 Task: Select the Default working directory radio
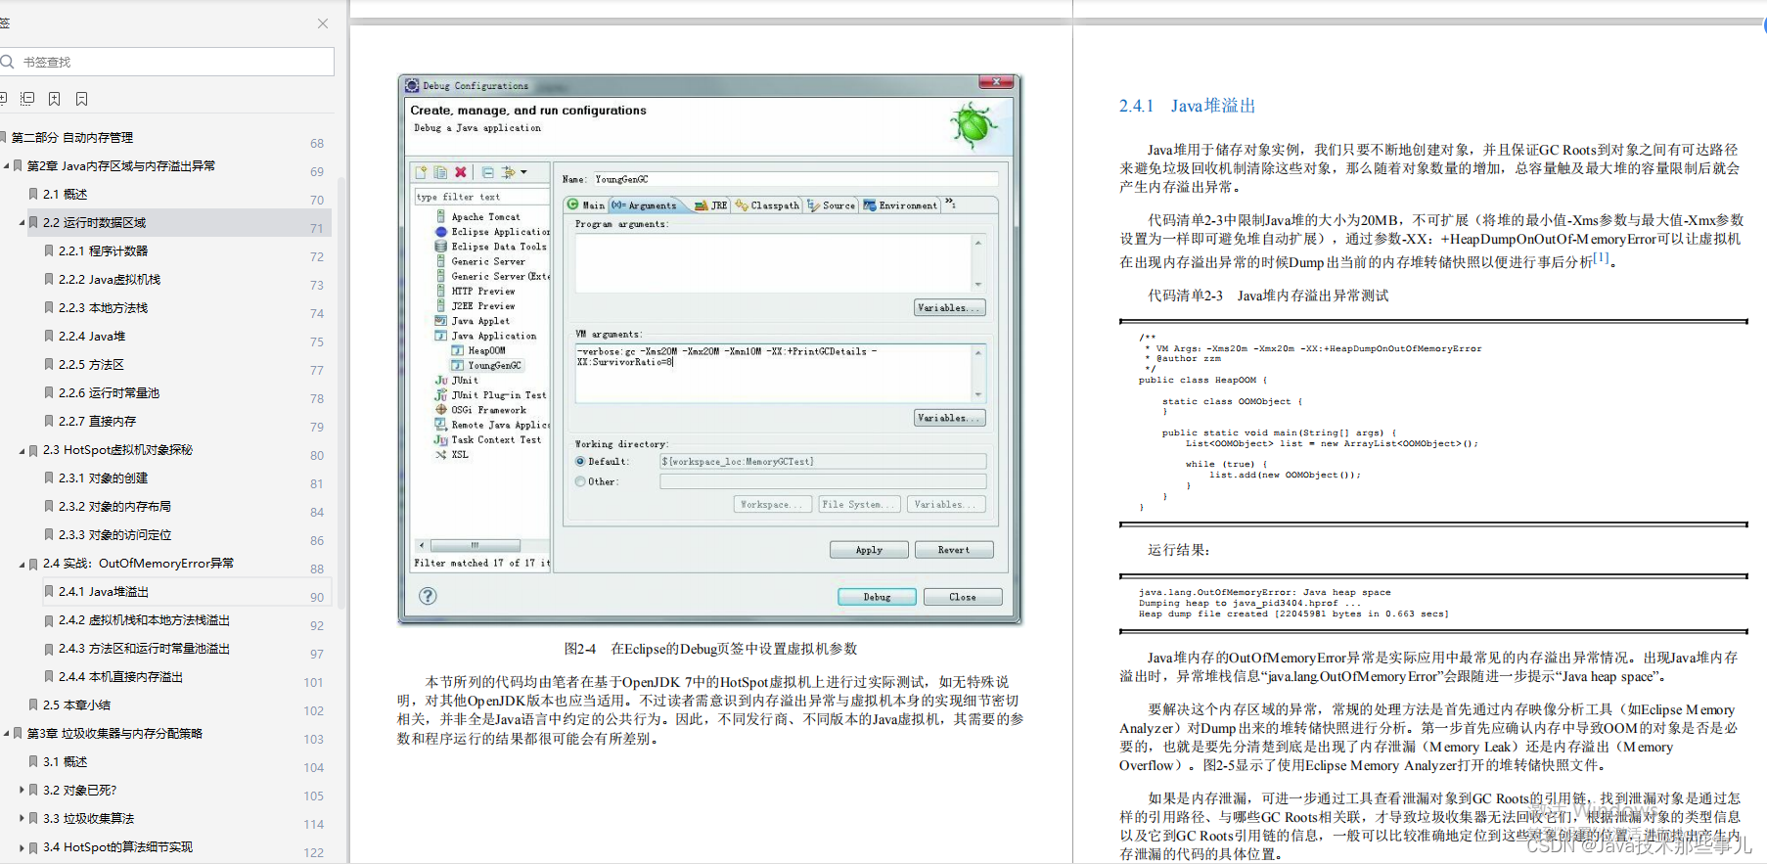(580, 461)
